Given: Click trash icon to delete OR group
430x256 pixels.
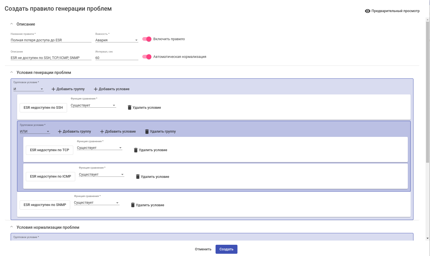Looking at the screenshot, I should coord(147,132).
